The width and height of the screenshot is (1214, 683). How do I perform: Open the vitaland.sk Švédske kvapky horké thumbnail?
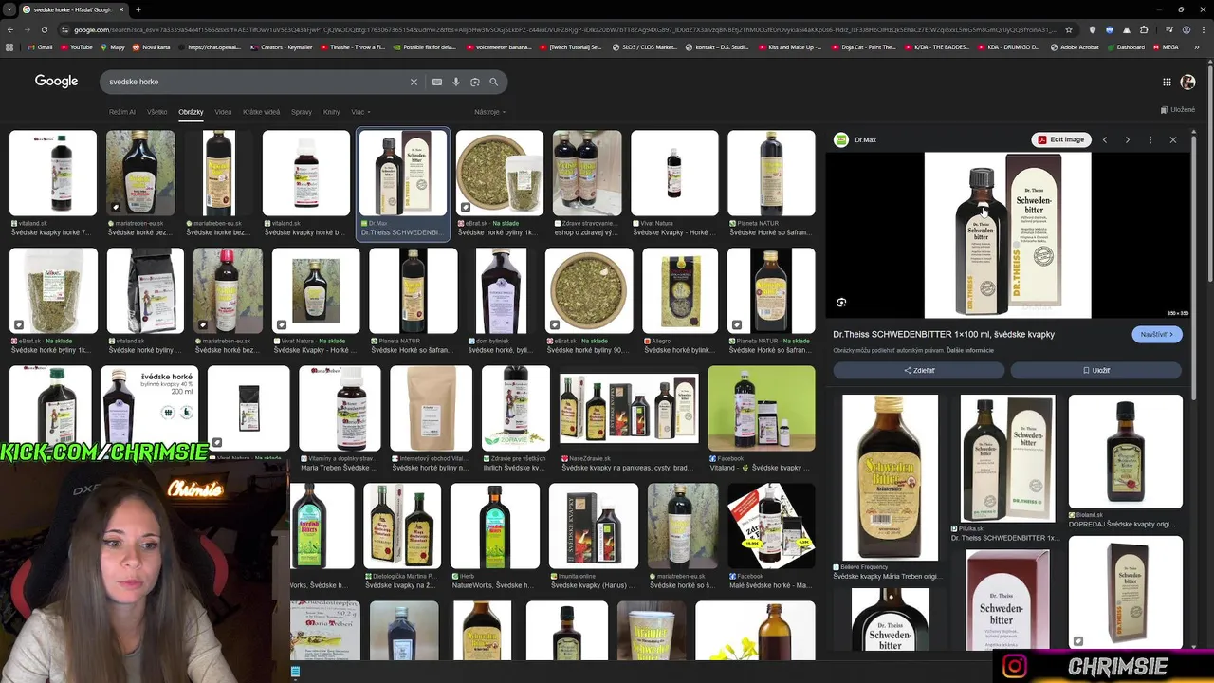(x=53, y=173)
